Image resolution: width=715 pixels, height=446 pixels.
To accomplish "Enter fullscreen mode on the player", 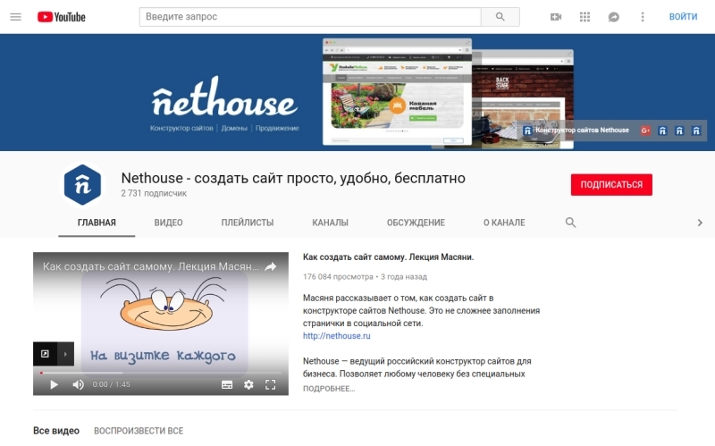I will [271, 384].
